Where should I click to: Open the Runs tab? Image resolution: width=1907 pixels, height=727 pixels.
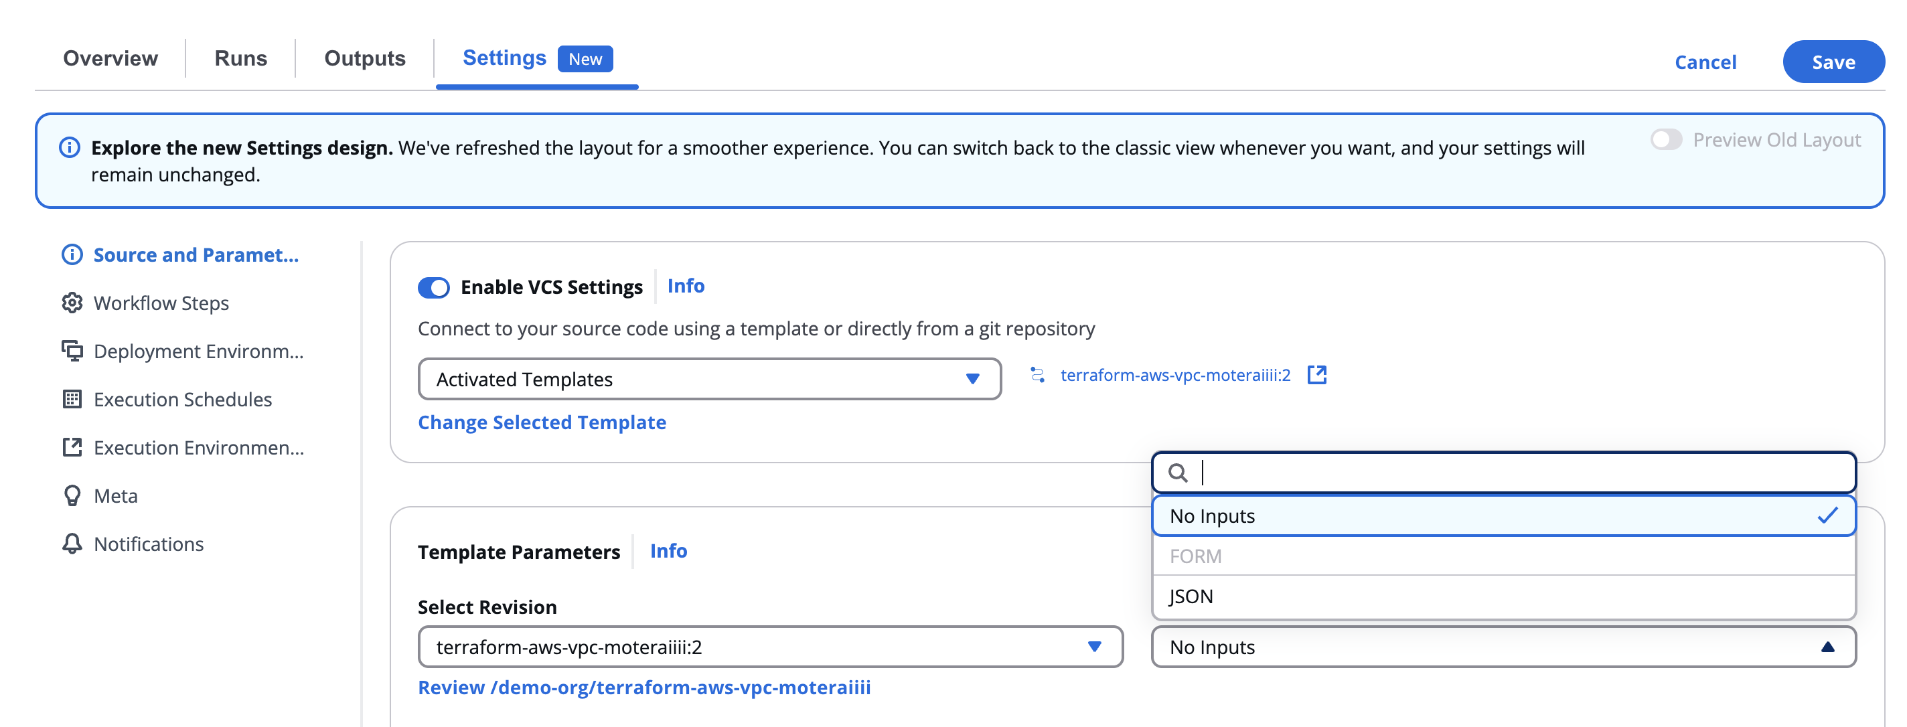[240, 58]
